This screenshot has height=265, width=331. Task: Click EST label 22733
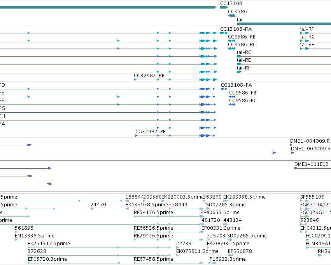[184, 244]
